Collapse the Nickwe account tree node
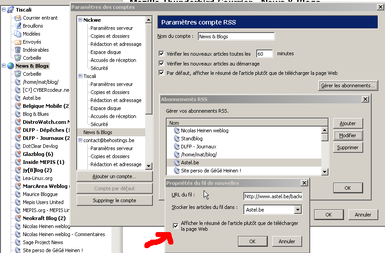 click(80, 20)
